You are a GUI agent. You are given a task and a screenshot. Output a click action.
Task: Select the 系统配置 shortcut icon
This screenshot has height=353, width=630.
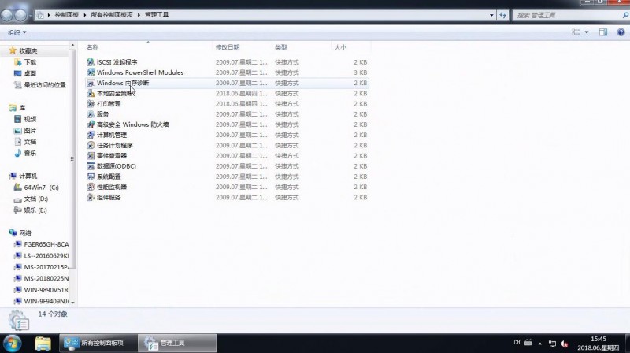(91, 176)
